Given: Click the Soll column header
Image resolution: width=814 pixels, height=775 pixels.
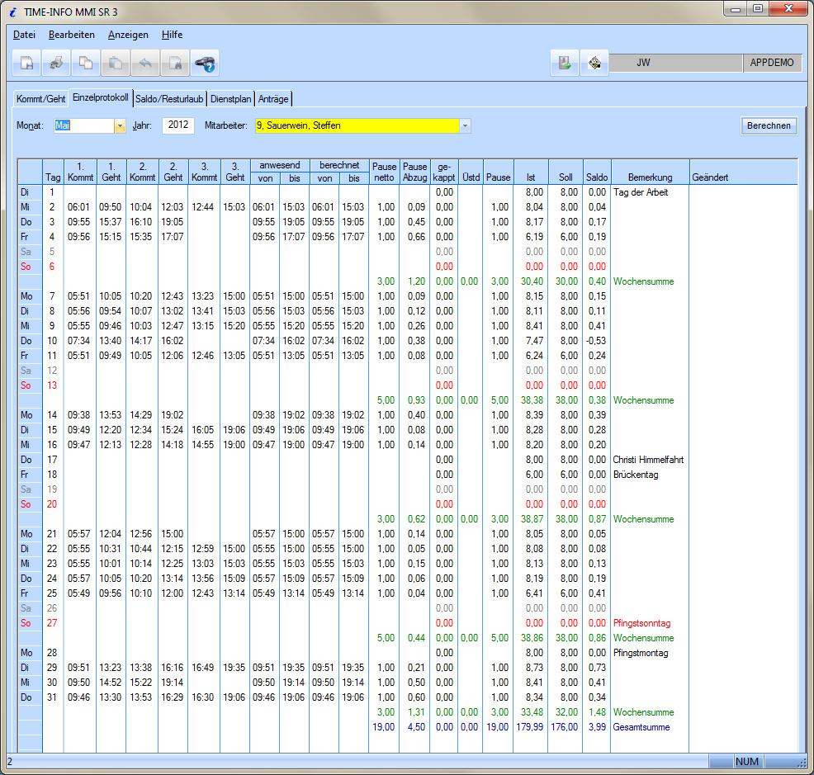Looking at the screenshot, I should coord(566,172).
